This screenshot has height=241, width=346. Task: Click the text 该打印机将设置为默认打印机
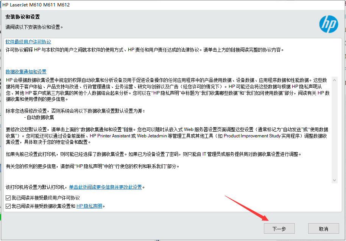point(36,187)
